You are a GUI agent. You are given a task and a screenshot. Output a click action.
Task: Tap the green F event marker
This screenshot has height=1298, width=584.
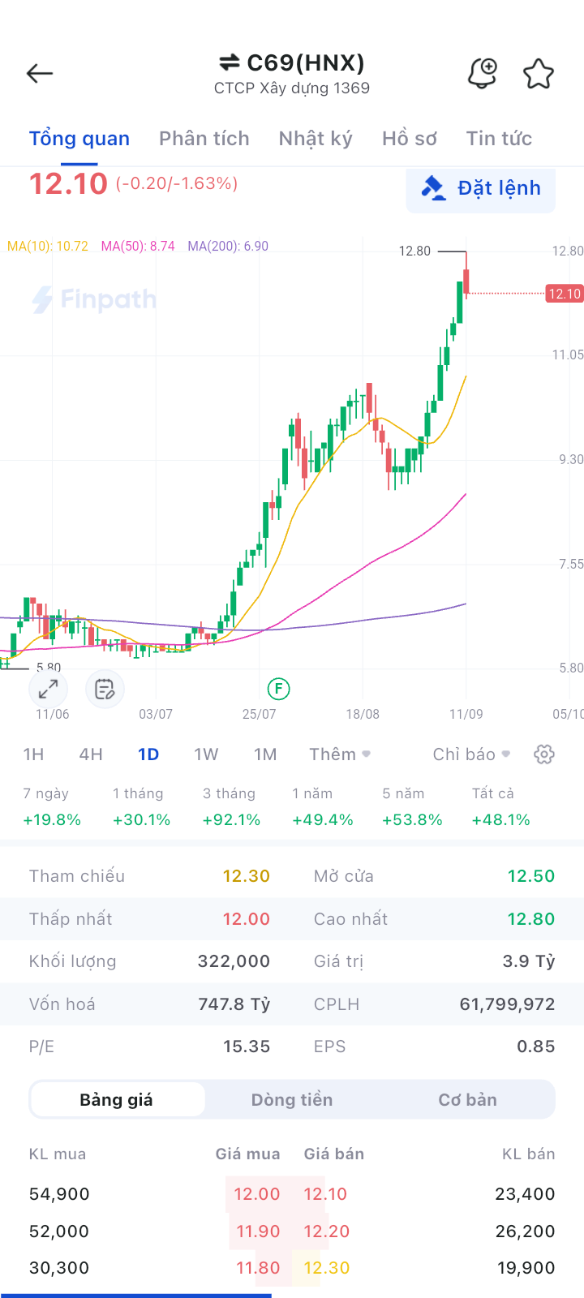tap(278, 690)
